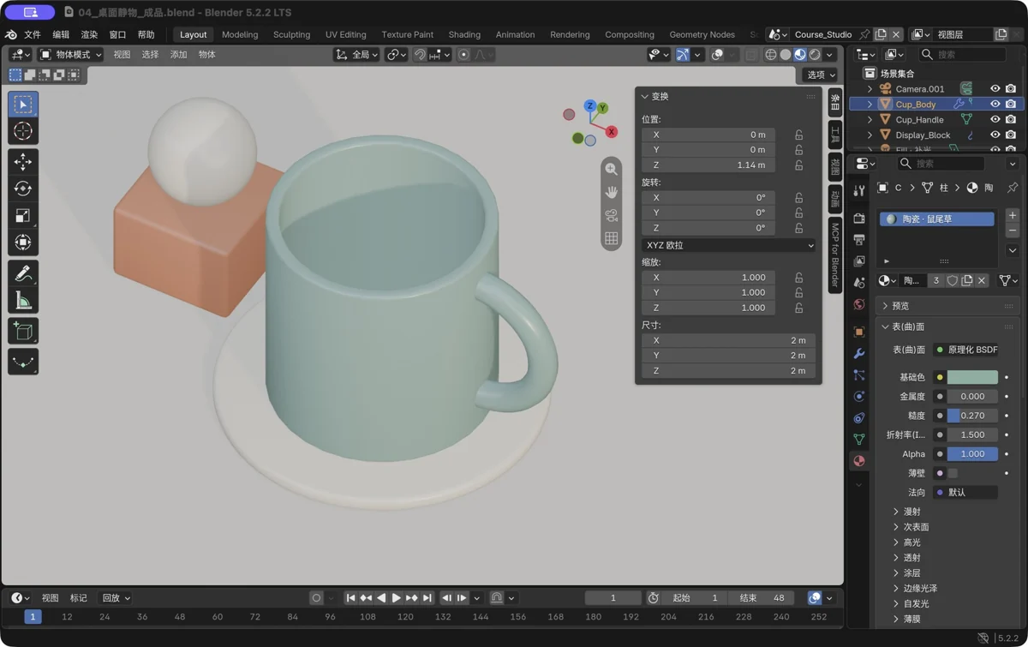1028x647 pixels.
Task: Click the viewport pan hand icon
Action: (611, 192)
